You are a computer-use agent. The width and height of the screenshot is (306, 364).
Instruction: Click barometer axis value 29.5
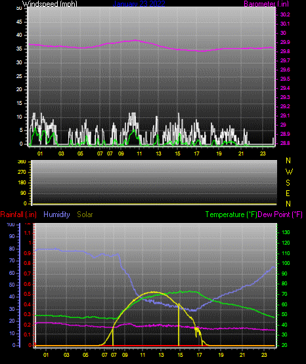285,79
